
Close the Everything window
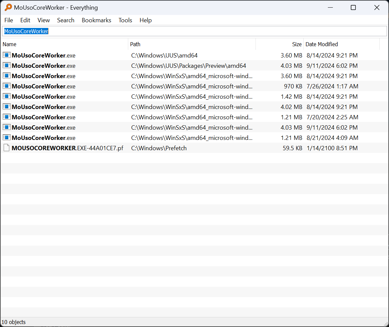coord(377,7)
